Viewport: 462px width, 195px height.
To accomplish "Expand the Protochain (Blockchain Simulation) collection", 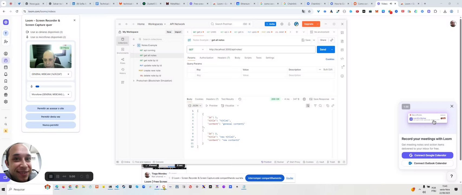I will (x=134, y=81).
